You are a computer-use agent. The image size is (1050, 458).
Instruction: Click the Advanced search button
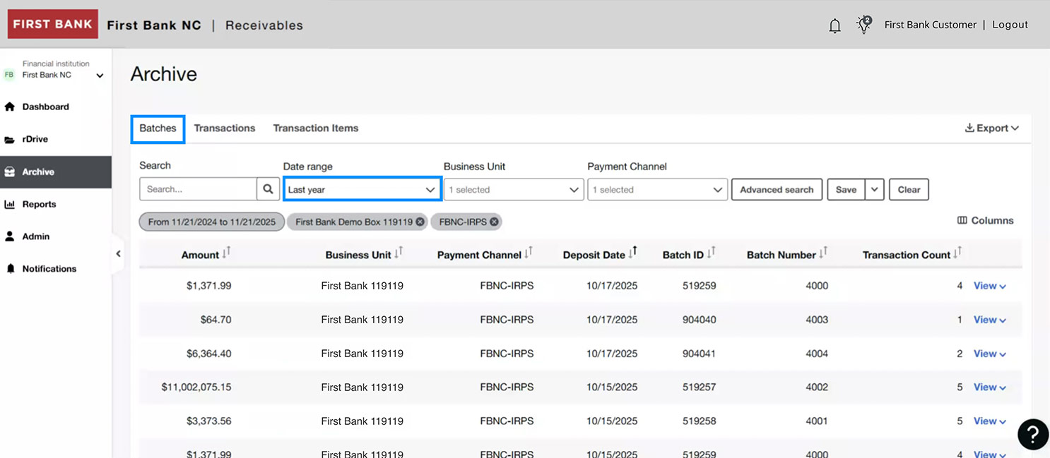tap(776, 189)
